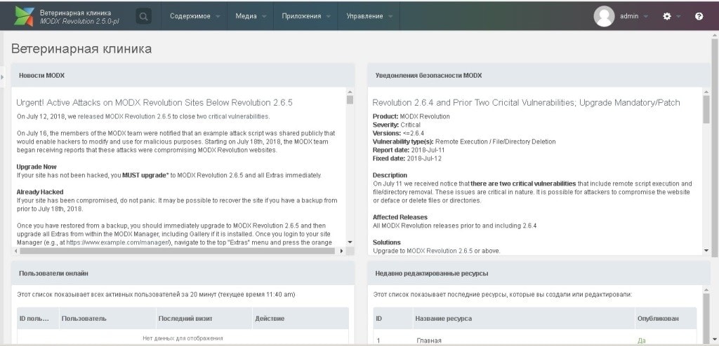Sort by the ID поль... column header
The height and width of the screenshot is (346, 719).
click(38, 318)
